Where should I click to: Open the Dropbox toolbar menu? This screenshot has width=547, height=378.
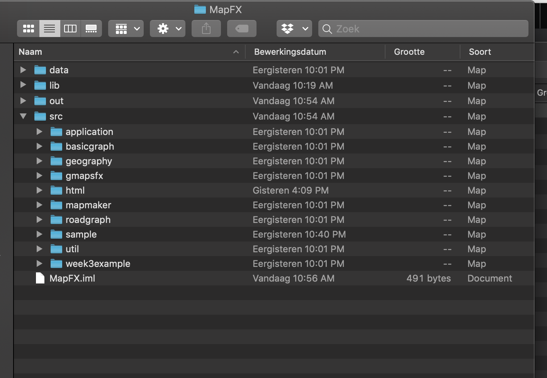click(294, 29)
